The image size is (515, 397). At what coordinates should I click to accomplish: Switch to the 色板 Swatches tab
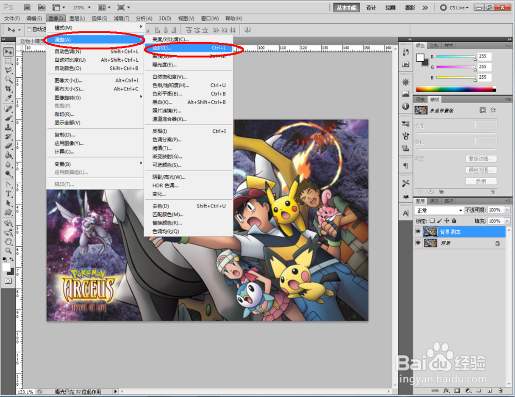point(434,45)
